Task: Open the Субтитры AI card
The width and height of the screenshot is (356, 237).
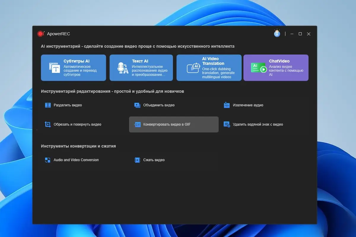Action: click(x=73, y=68)
